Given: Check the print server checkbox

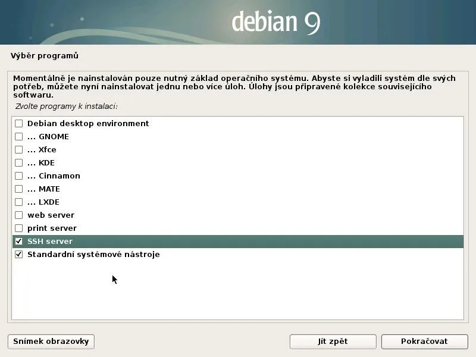Looking at the screenshot, I should pyautogui.click(x=19, y=228).
